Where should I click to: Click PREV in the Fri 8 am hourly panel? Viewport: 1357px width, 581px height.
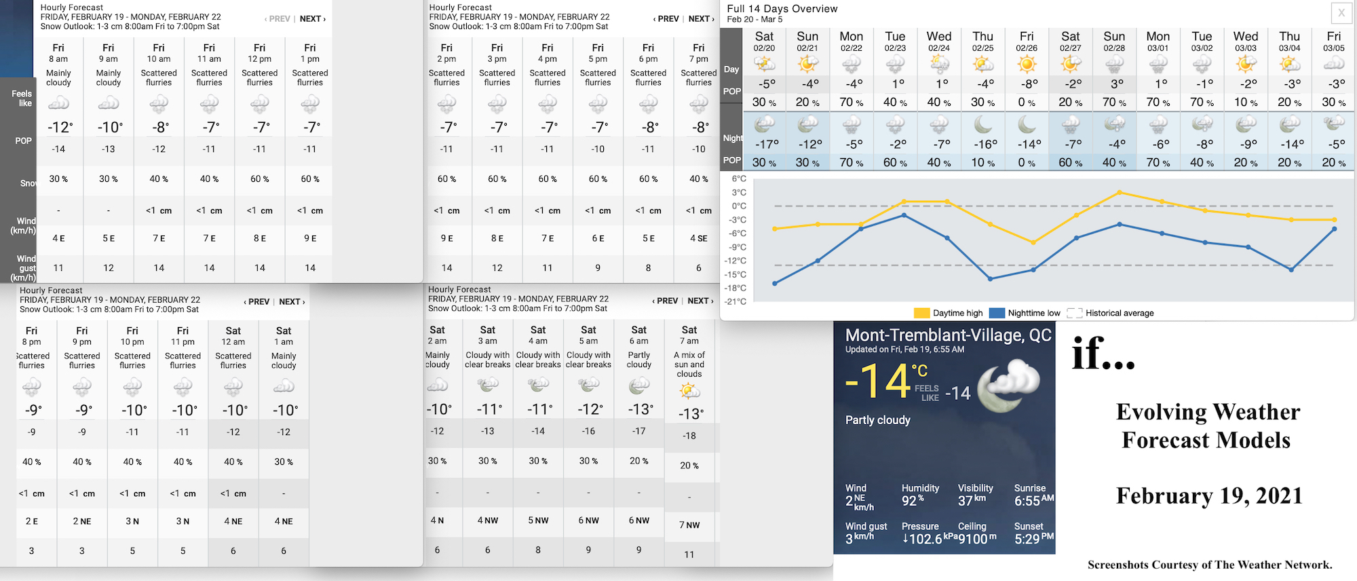point(278,19)
